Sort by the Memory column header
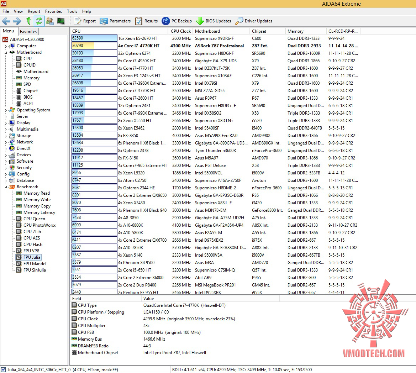The width and height of the screenshot is (416, 373). click(306, 31)
